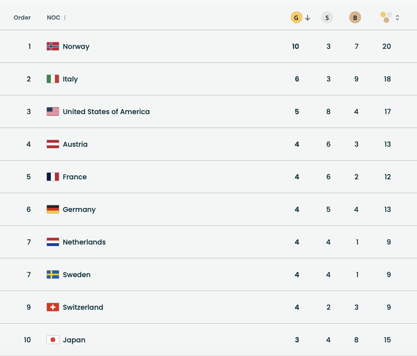Click the Japan flag icon

pos(53,340)
